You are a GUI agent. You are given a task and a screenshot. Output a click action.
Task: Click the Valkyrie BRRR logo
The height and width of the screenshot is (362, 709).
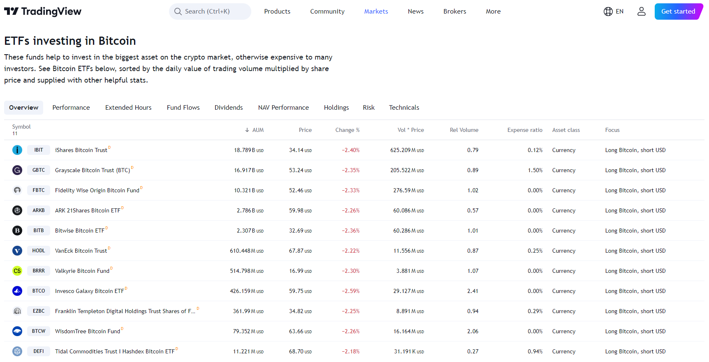click(17, 271)
